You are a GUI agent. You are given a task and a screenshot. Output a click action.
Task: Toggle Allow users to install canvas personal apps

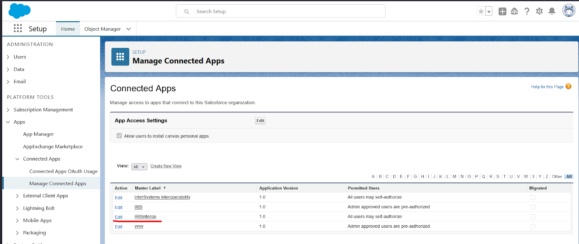pos(119,136)
